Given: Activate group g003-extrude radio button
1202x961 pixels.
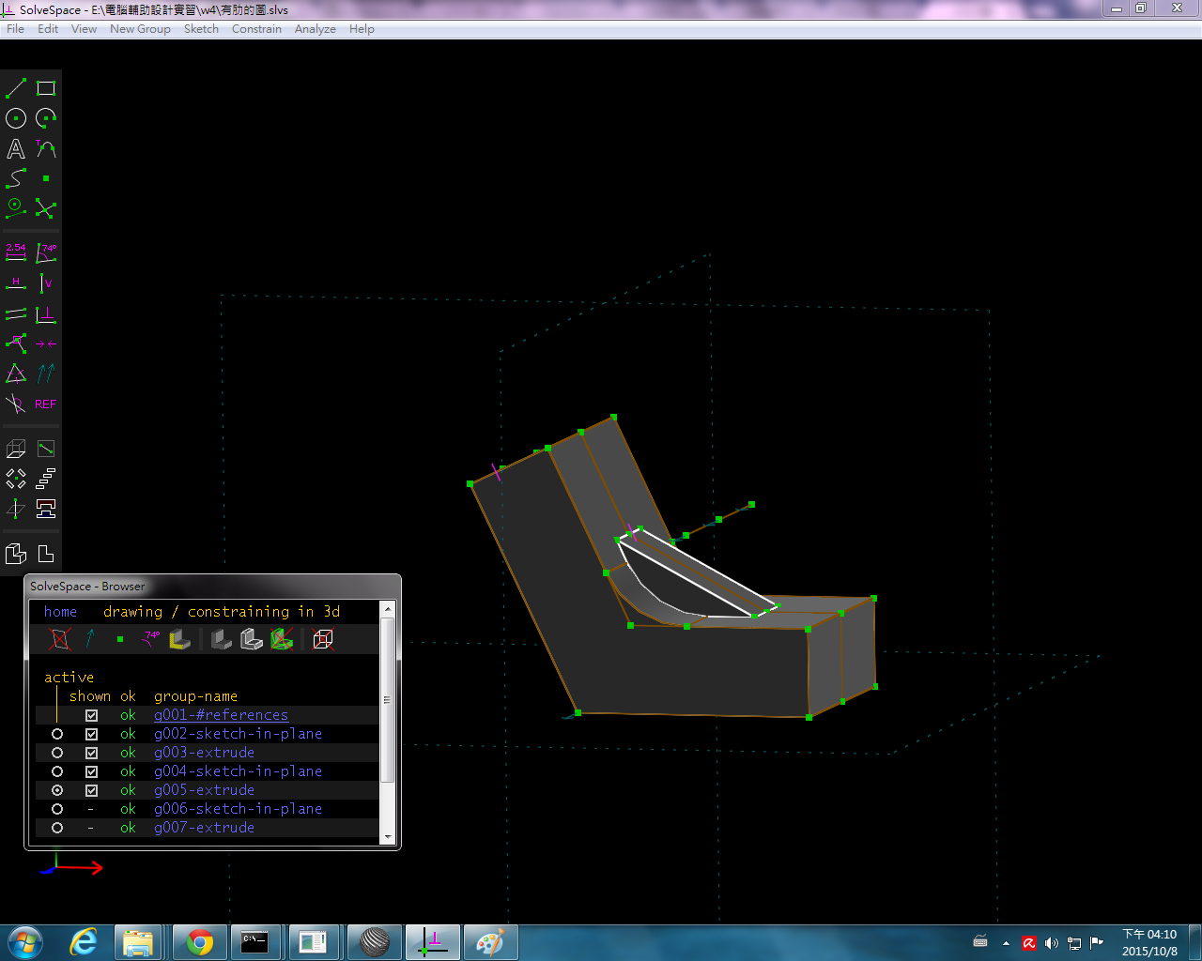Looking at the screenshot, I should tap(57, 753).
